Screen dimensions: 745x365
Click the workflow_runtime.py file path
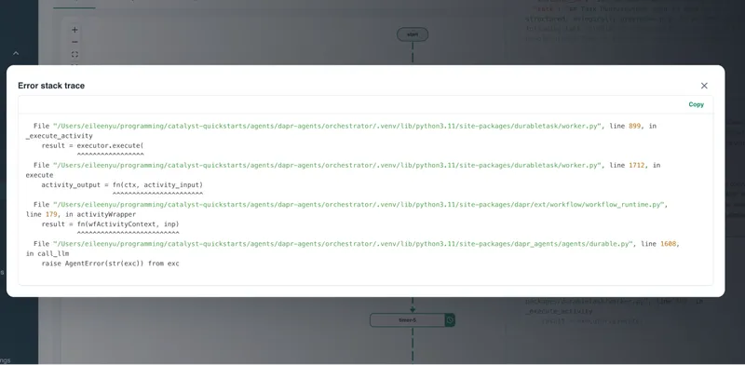click(x=359, y=204)
